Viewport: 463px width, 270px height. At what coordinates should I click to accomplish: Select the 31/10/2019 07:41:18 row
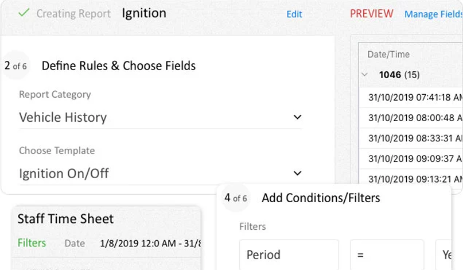coord(415,98)
